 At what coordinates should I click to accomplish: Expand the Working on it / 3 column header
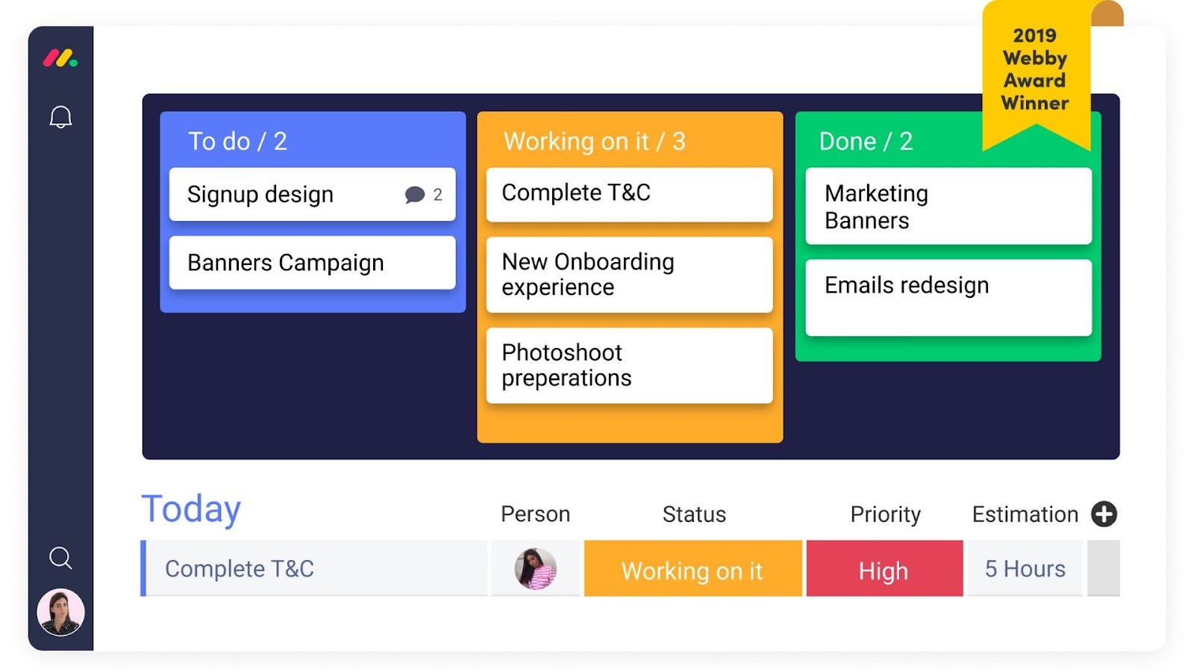coord(595,140)
